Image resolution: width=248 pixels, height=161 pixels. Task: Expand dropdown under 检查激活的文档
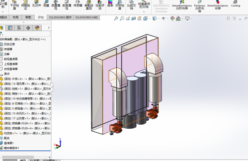click(144, 12)
